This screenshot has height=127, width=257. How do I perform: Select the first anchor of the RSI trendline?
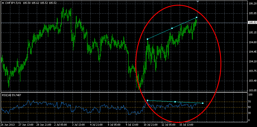(148, 100)
